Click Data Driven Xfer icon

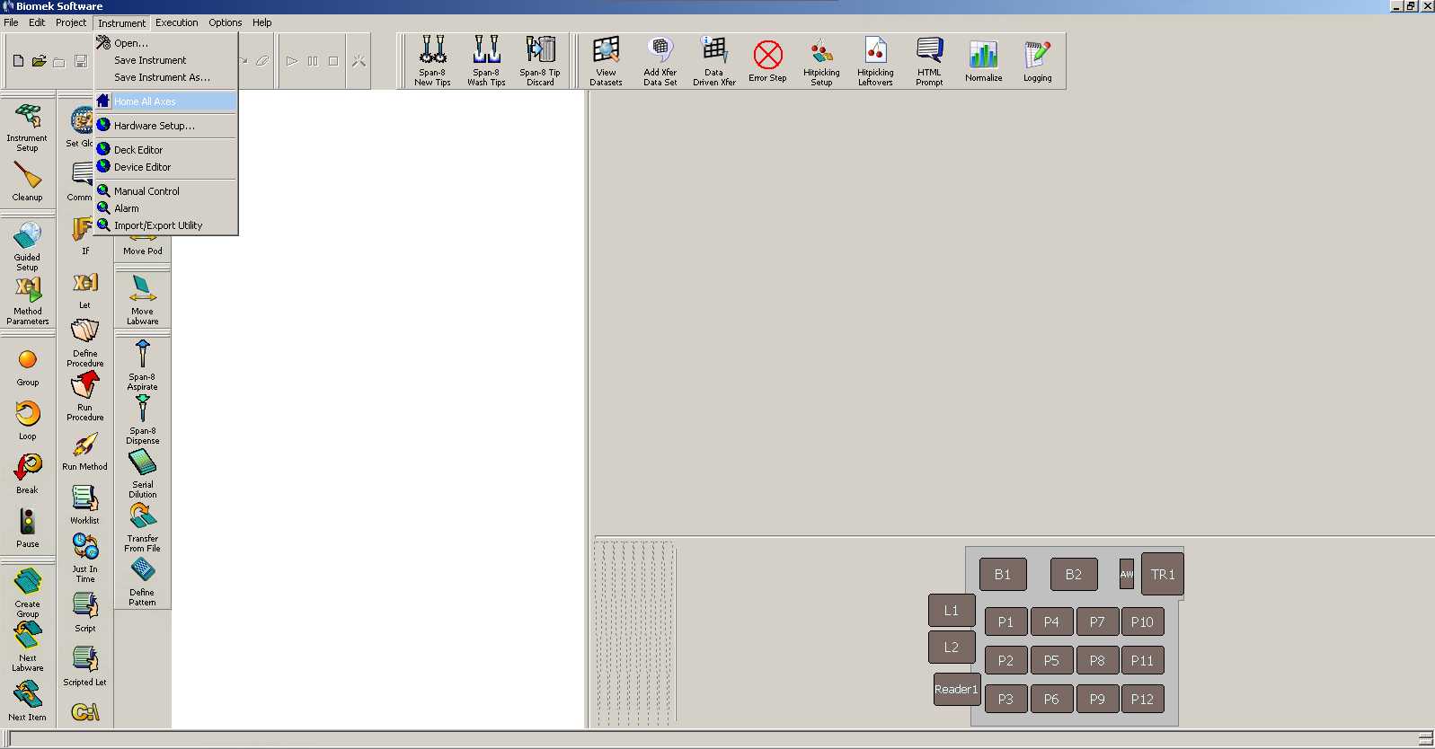tap(713, 61)
